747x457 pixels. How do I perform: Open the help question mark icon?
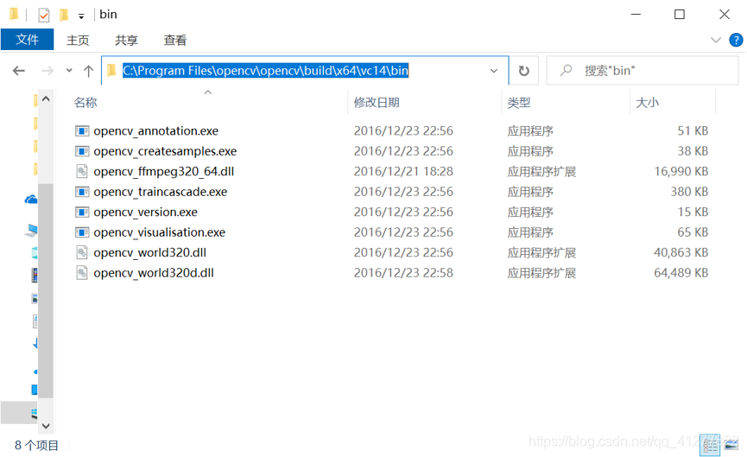point(736,40)
